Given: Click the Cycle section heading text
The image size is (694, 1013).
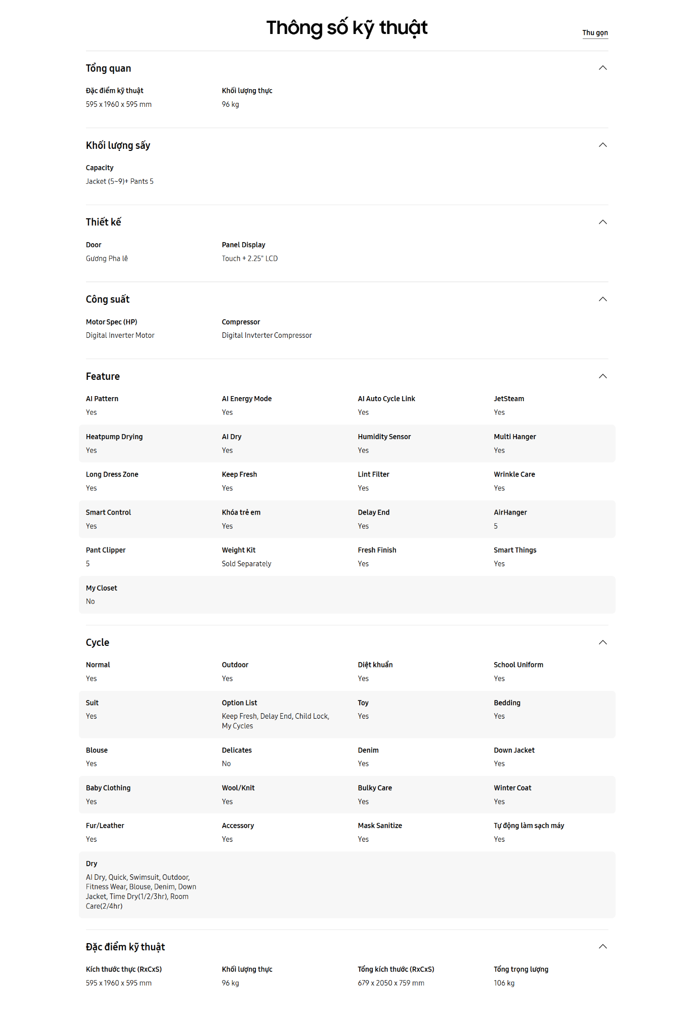Looking at the screenshot, I should (x=97, y=642).
